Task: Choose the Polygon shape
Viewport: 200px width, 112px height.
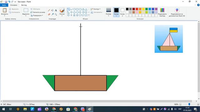Action: tap(83, 9)
